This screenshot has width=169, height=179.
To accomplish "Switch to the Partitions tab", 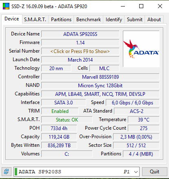I will pyautogui.click(x=61, y=20).
